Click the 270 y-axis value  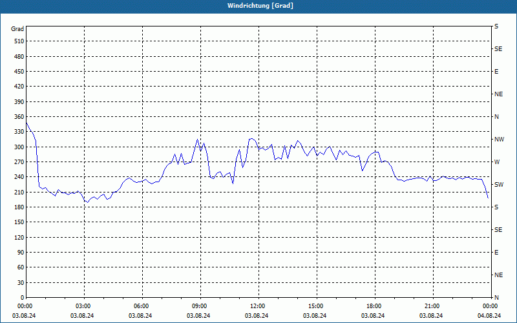click(x=19, y=162)
